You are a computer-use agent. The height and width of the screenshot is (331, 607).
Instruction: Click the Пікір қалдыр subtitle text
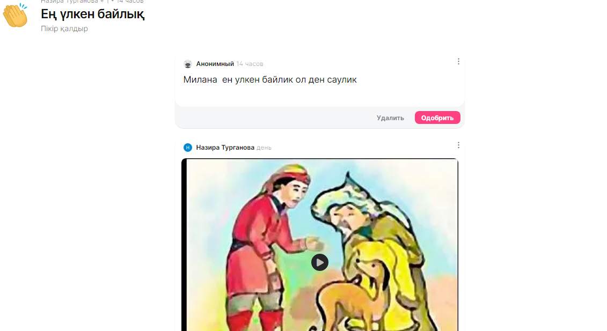coord(64,28)
